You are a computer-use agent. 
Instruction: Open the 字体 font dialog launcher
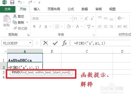click(x=94, y=35)
